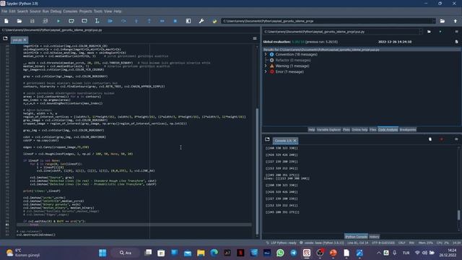Switch to the Online help tab

click(359, 130)
